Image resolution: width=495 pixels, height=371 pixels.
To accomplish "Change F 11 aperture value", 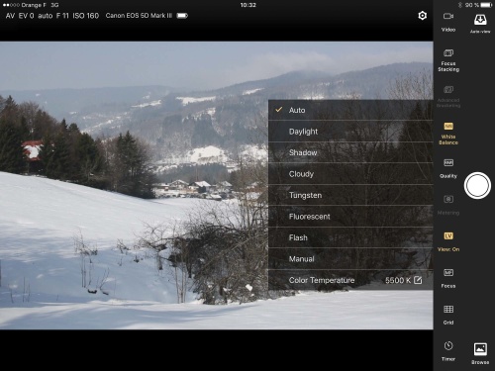I will [x=62, y=16].
